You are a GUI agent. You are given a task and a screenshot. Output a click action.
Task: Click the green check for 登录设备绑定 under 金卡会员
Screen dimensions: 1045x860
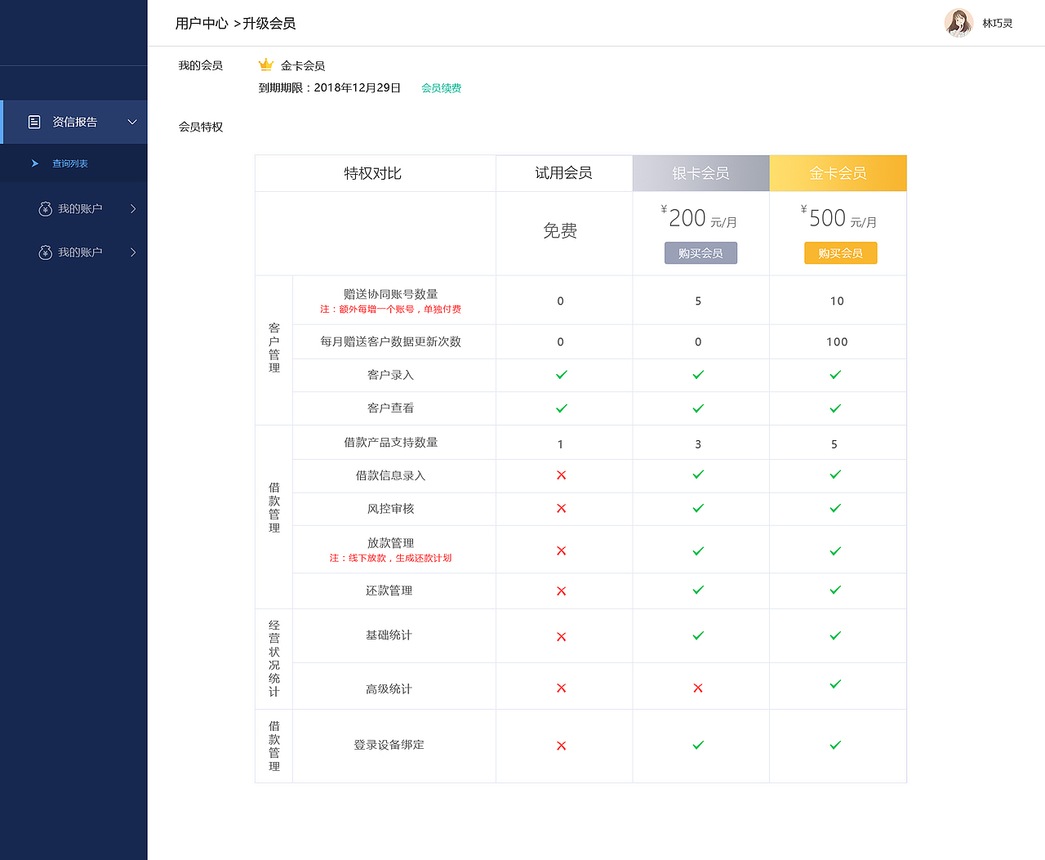834,745
